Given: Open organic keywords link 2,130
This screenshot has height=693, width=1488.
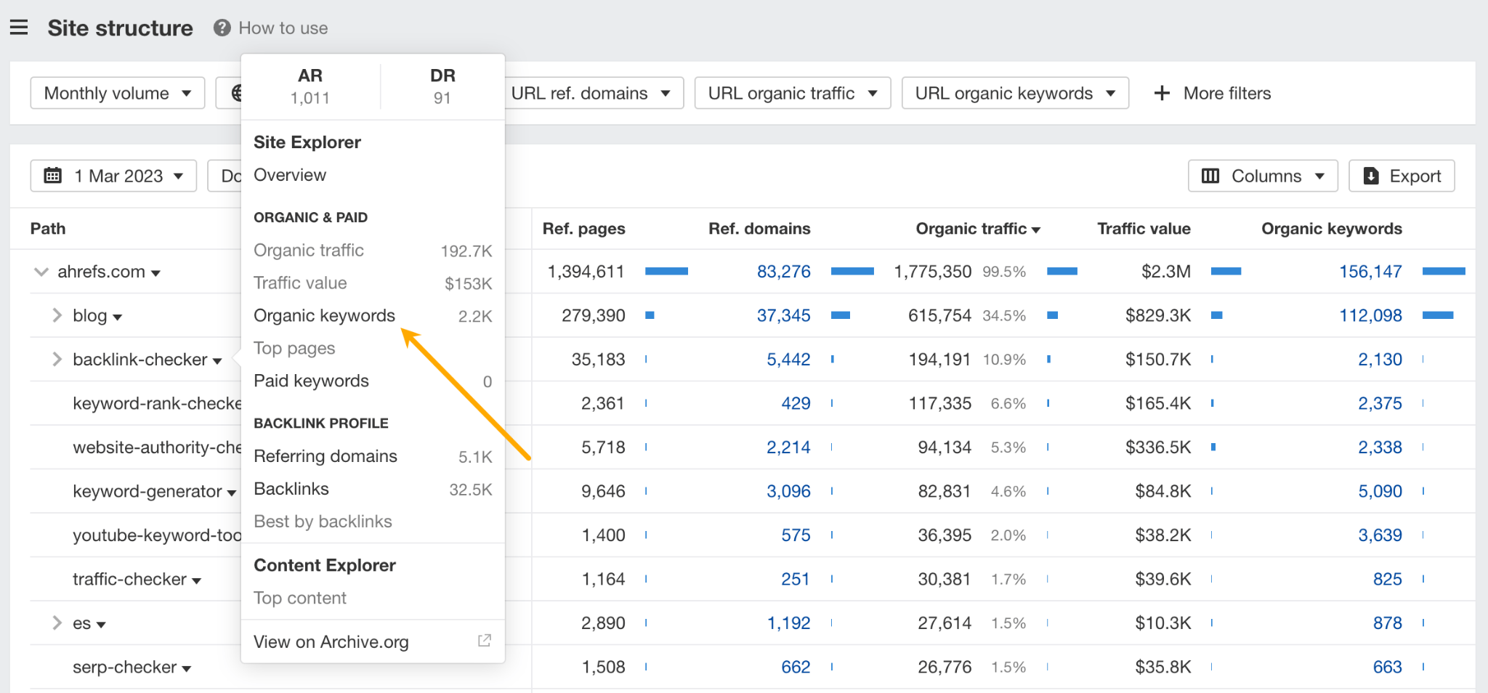Looking at the screenshot, I should 1380,360.
